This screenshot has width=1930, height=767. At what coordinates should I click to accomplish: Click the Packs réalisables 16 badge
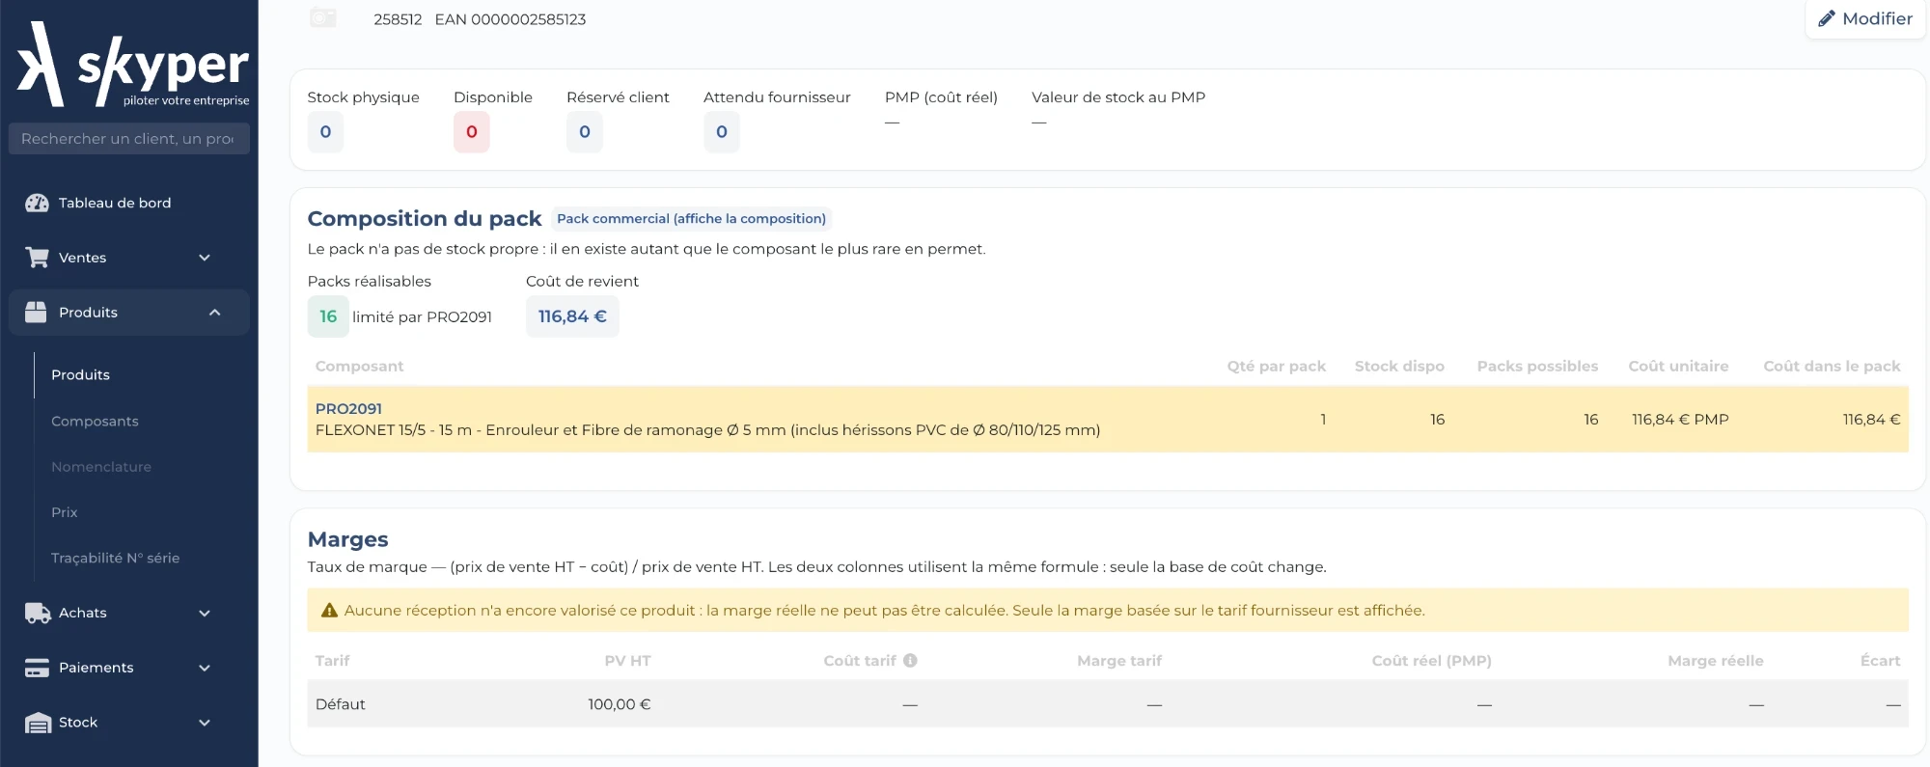(x=328, y=316)
